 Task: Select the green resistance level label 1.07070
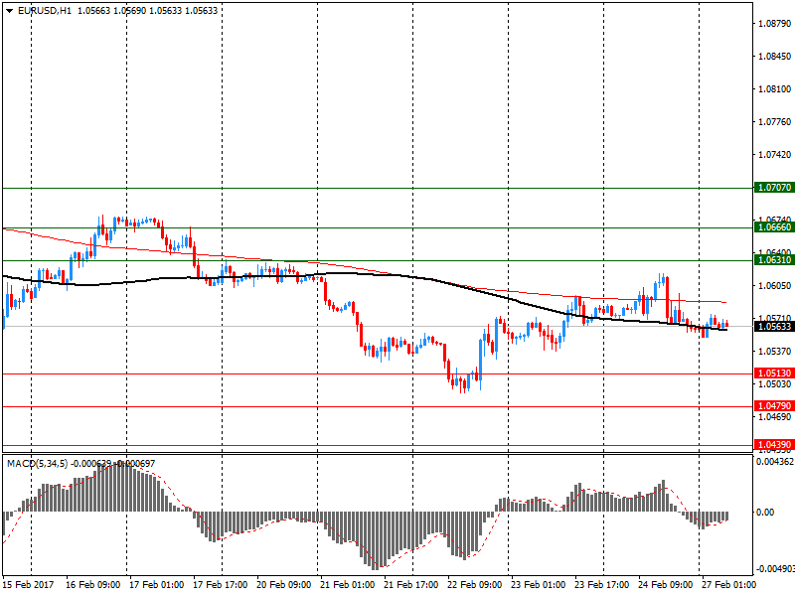click(x=774, y=188)
